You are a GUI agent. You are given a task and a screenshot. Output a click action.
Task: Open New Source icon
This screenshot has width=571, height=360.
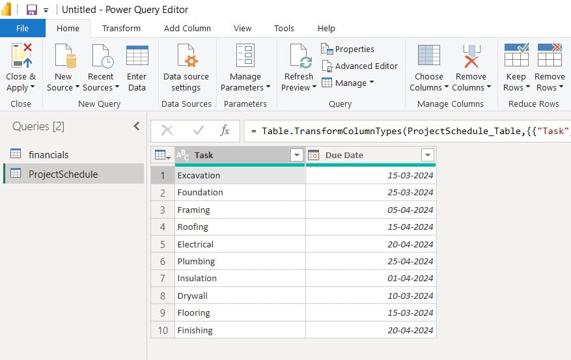click(x=65, y=56)
